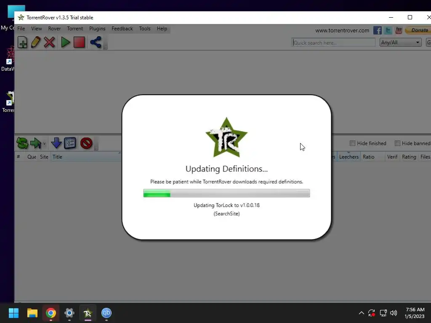Stop rover with red square icon

click(79, 42)
